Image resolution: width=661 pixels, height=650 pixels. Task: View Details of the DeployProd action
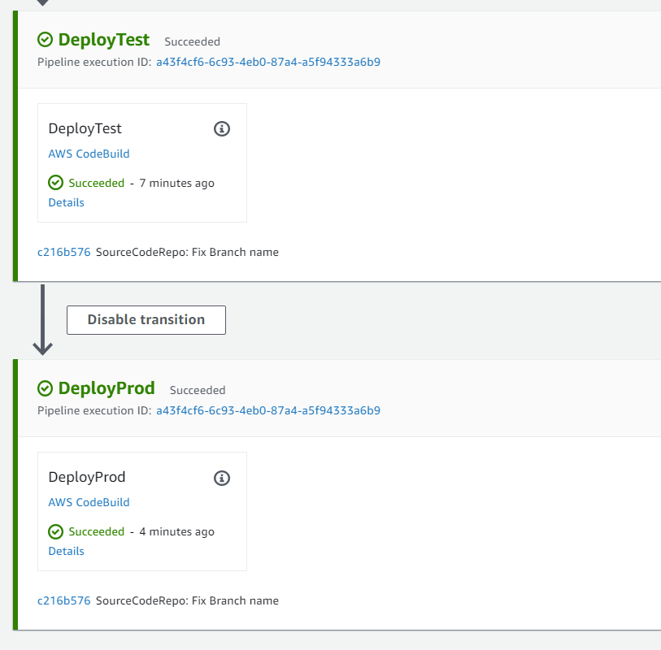coord(66,551)
